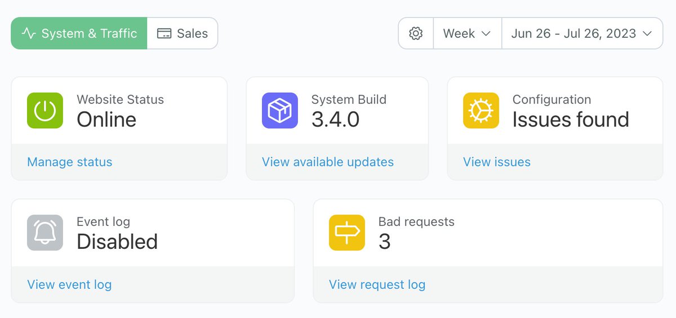
Task: Click the chevron next to the date range
Action: pos(647,34)
